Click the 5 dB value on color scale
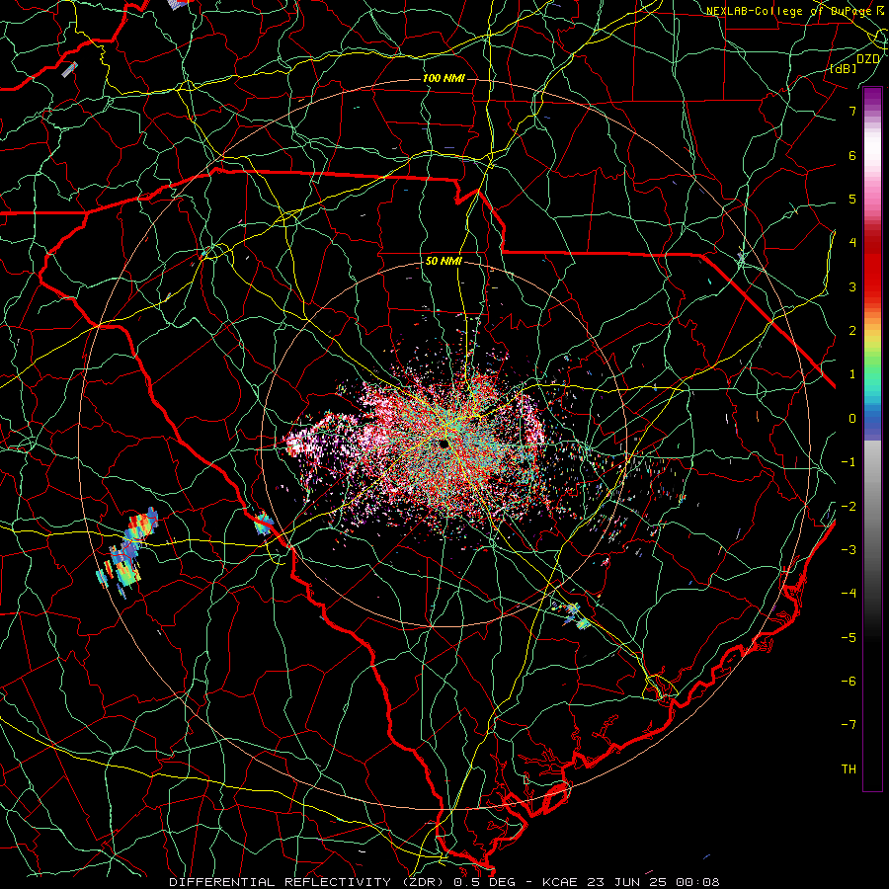This screenshot has height=889, width=889. coord(852,199)
